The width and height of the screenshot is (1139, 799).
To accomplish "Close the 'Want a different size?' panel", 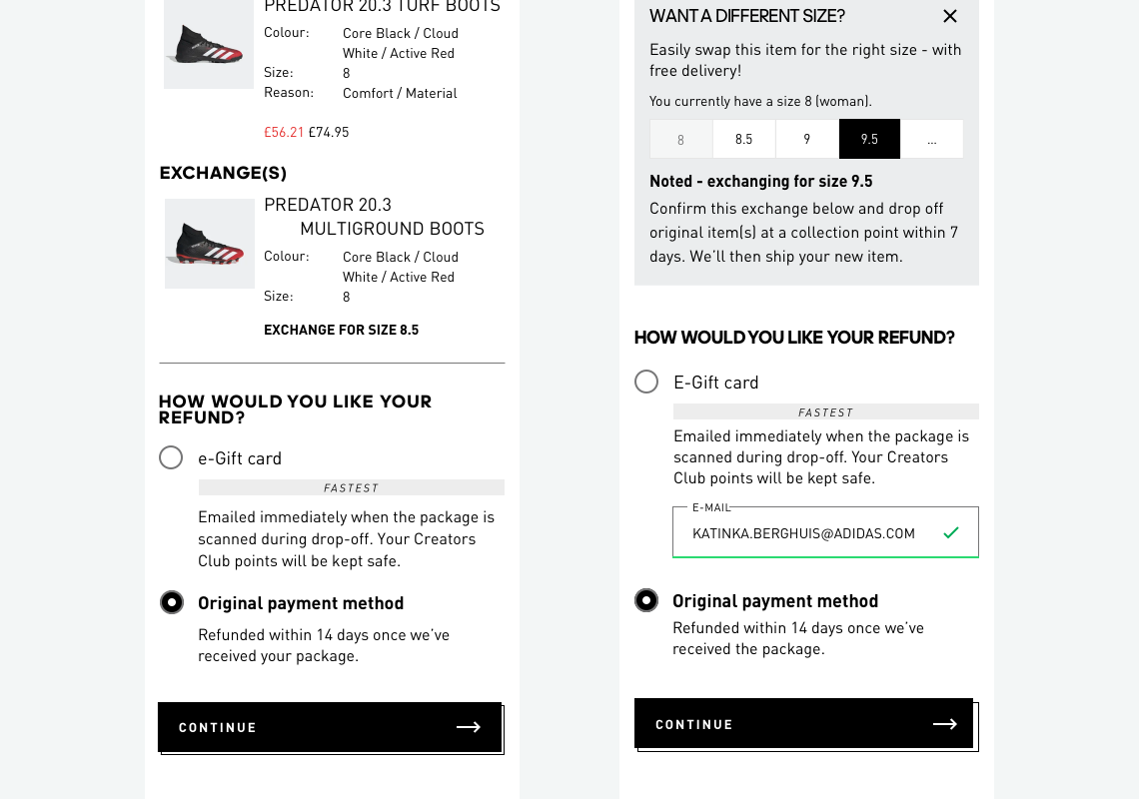I will pos(950,16).
